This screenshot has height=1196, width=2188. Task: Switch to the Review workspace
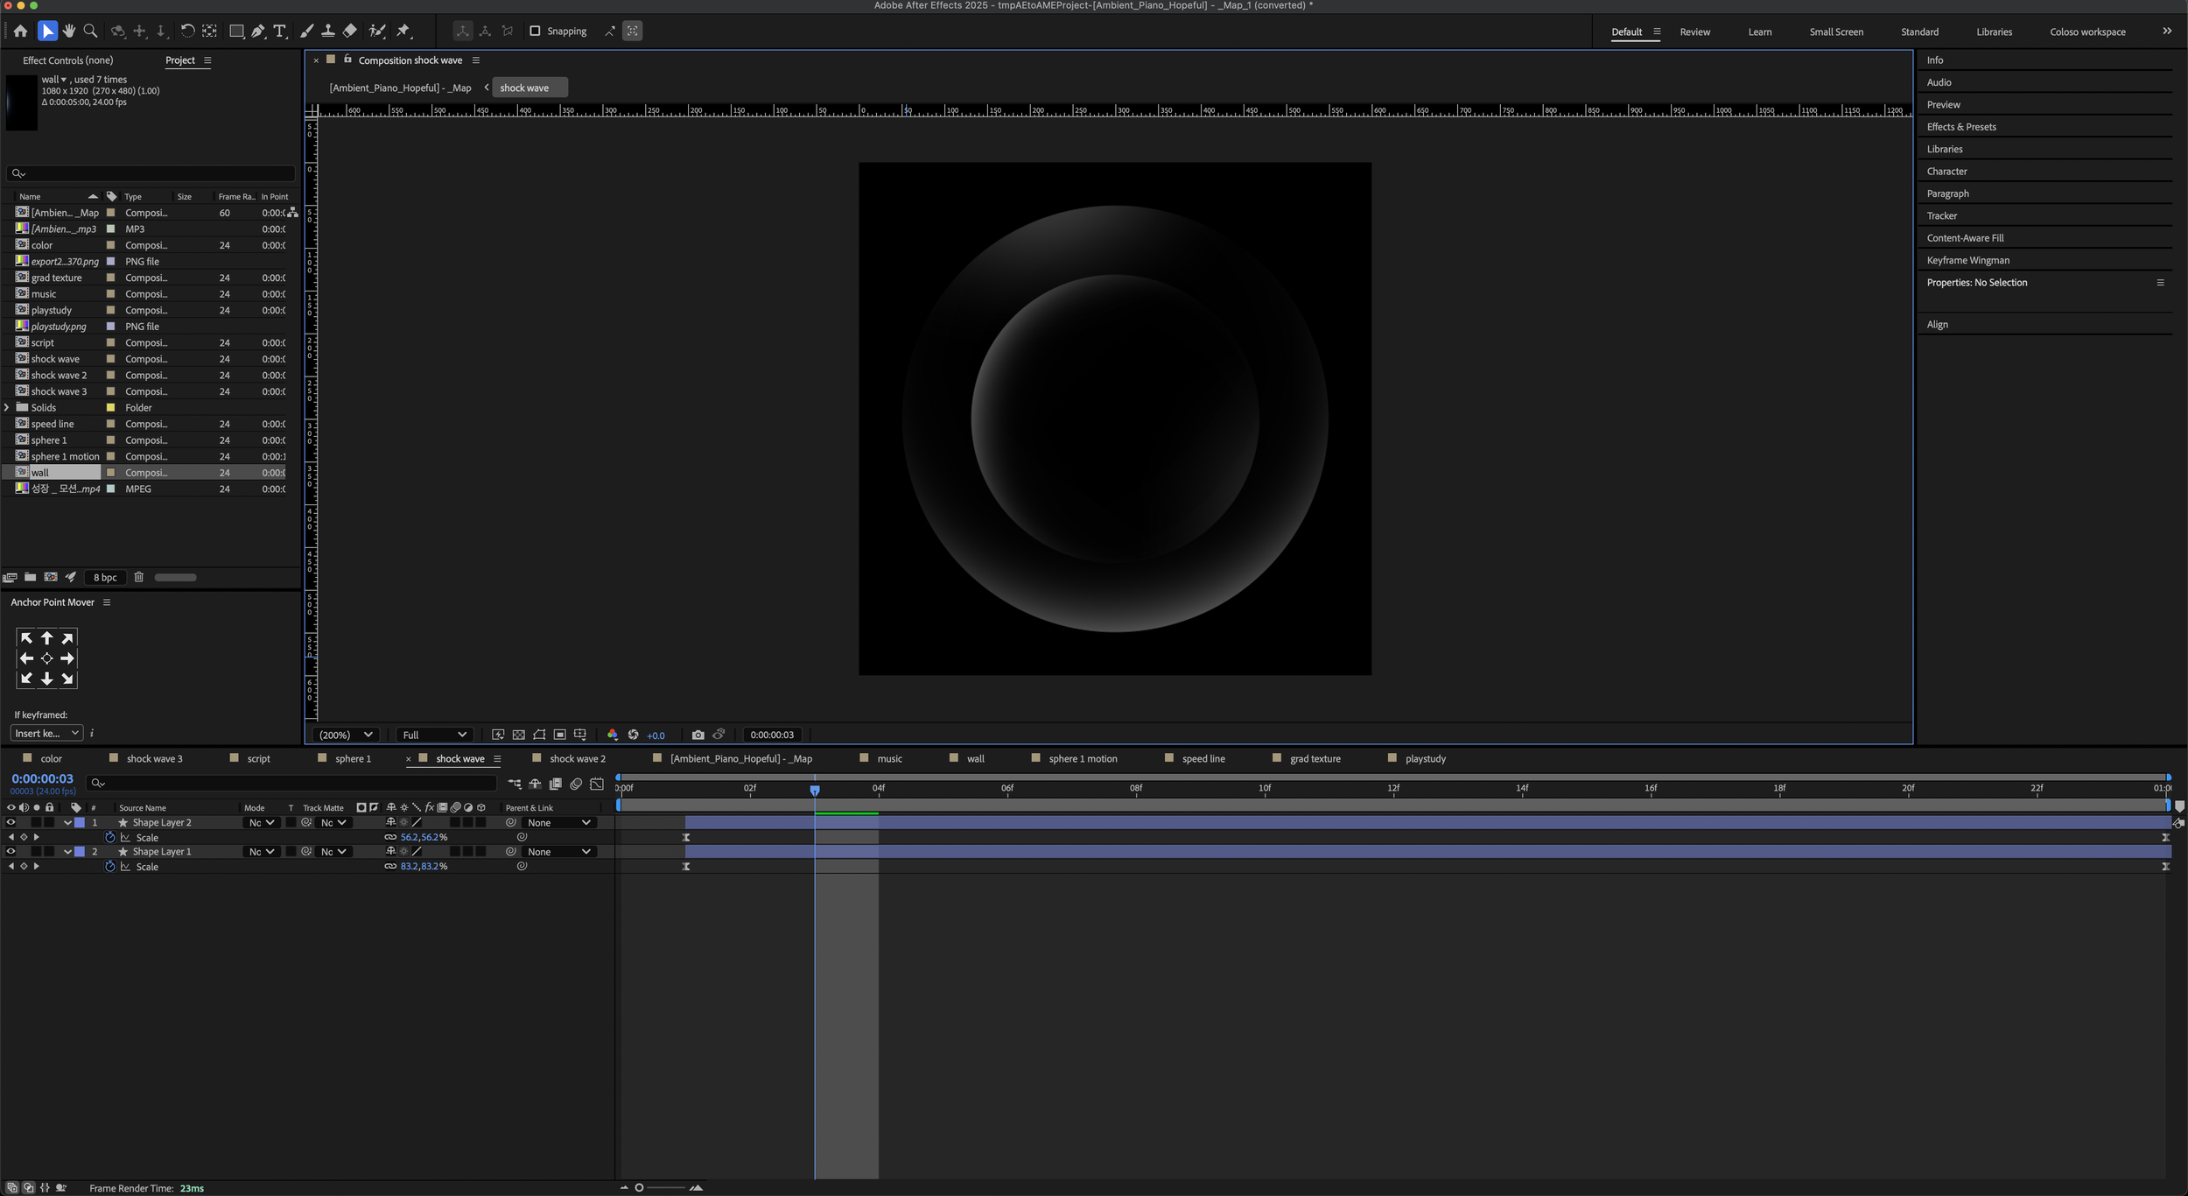point(1694,32)
